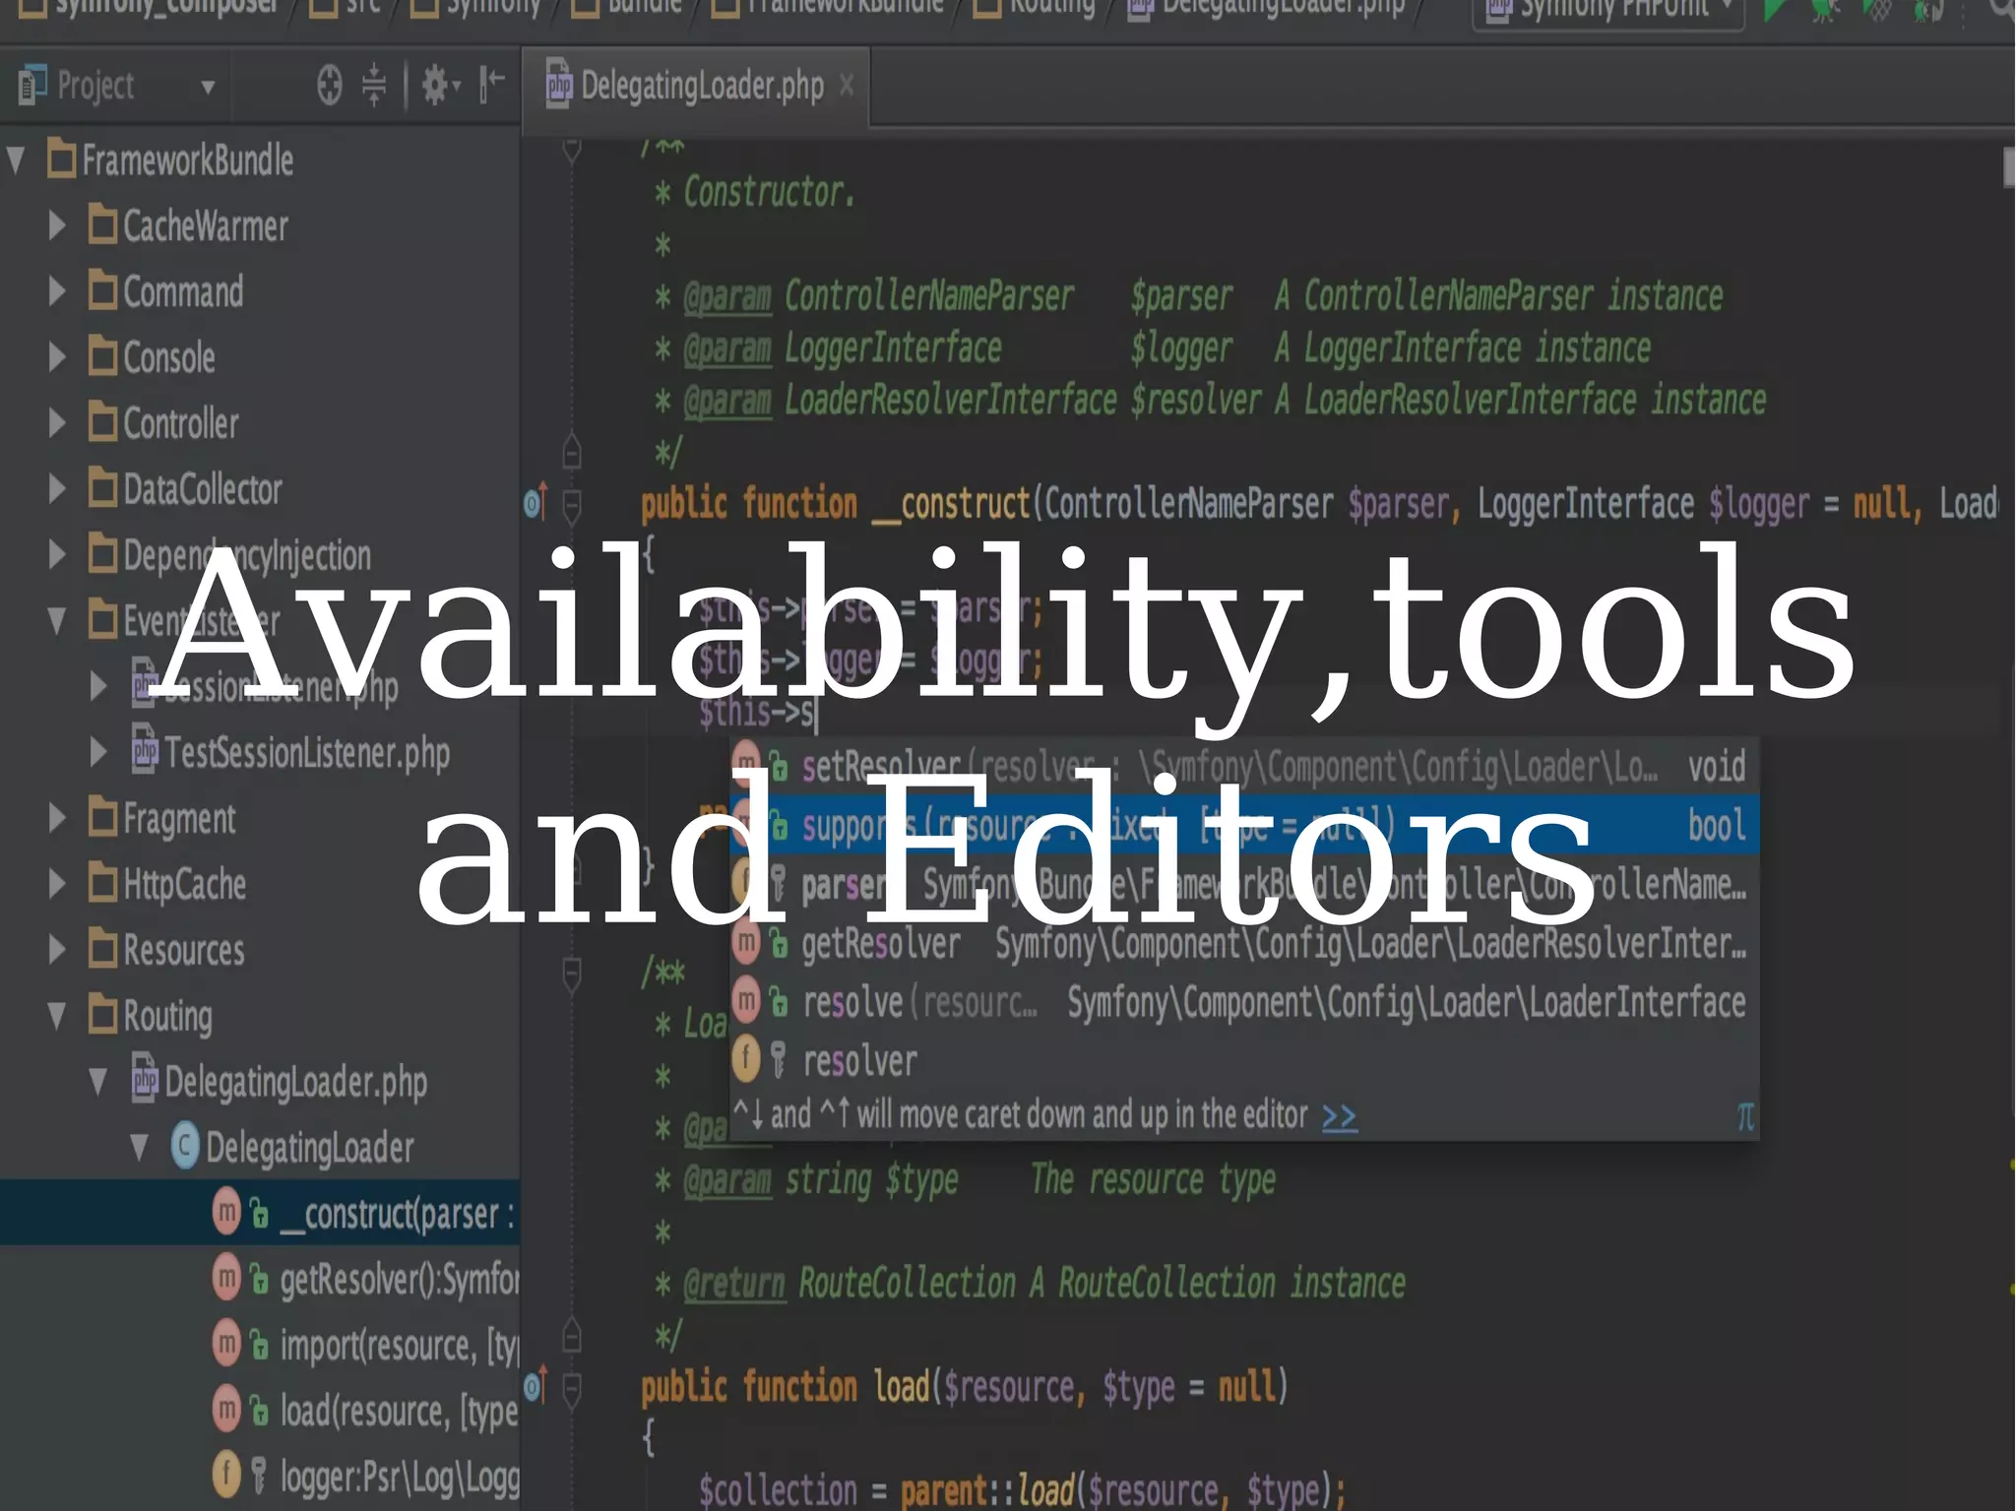Click the collapse all icon in Project panel

click(374, 86)
